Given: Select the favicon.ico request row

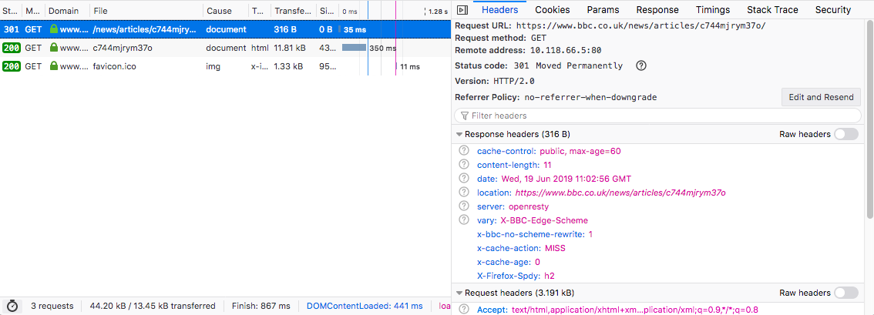Looking at the screenshot, I should [225, 67].
